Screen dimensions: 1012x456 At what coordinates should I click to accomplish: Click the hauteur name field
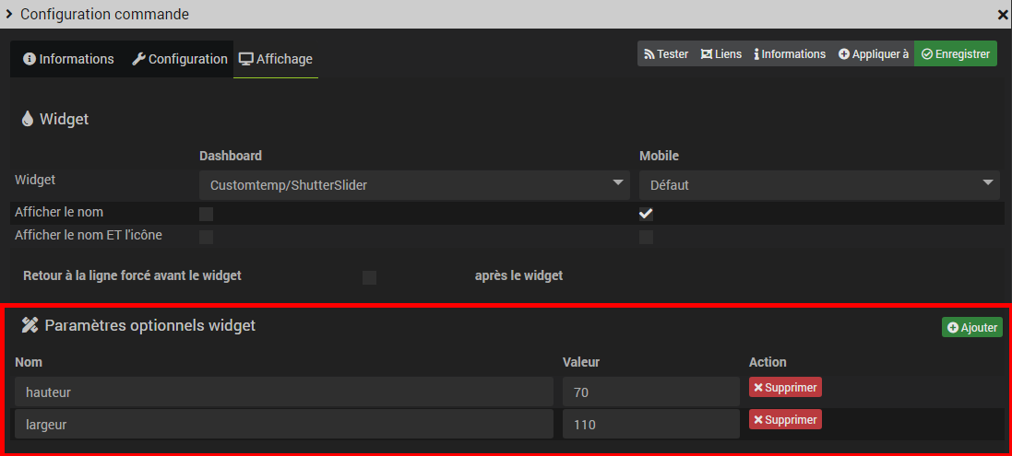point(284,392)
